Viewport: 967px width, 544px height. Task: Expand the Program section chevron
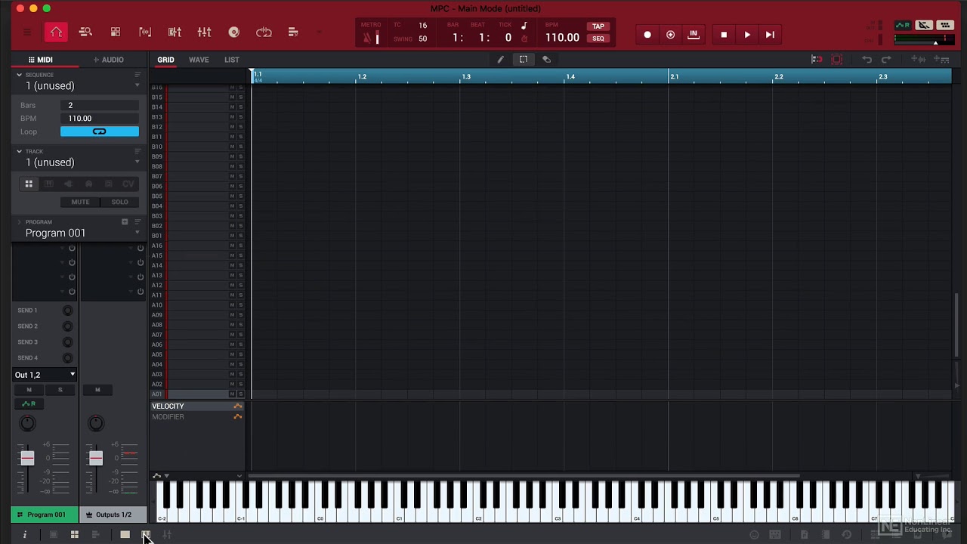pos(19,222)
